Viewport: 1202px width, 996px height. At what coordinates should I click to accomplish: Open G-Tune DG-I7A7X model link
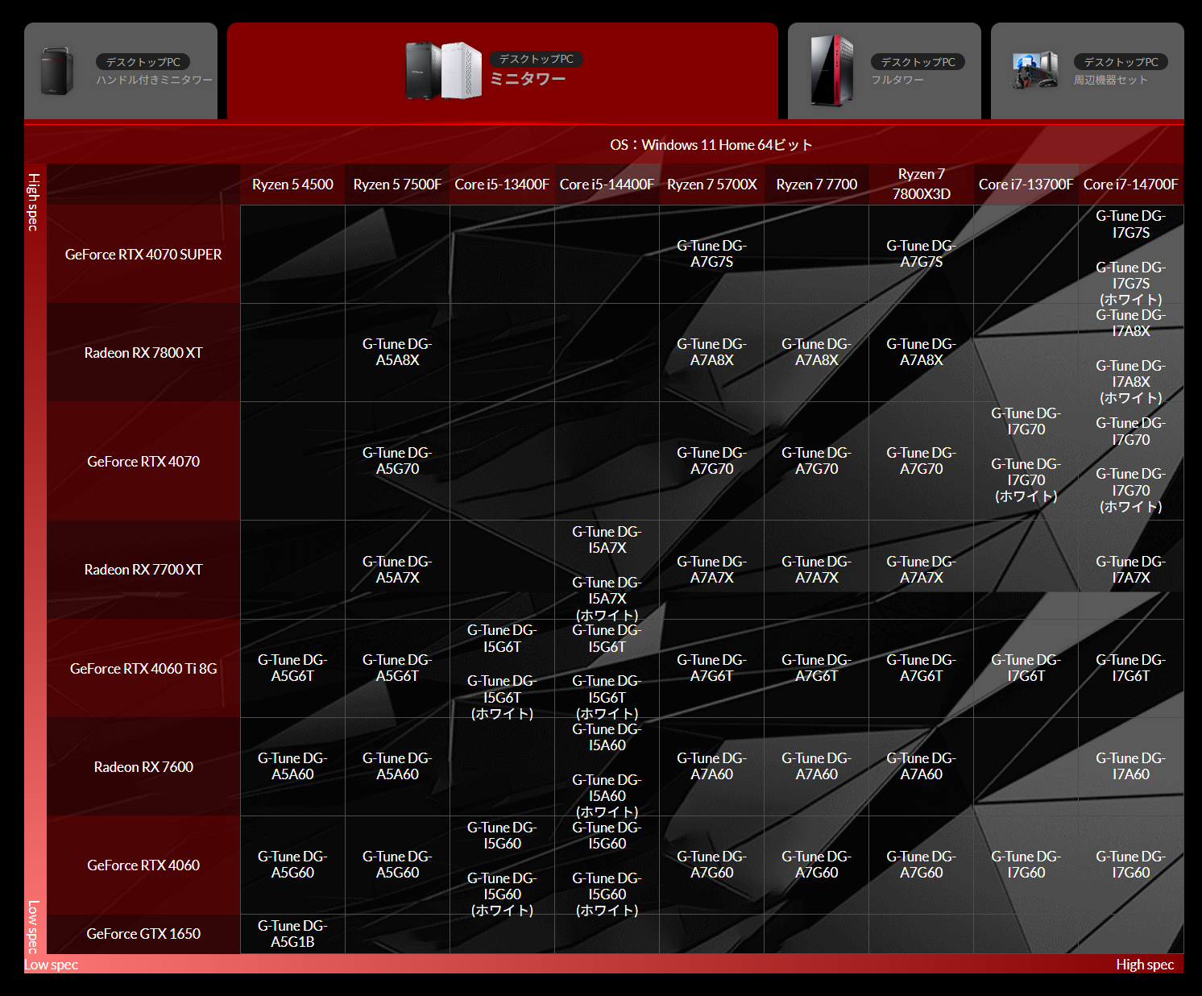coord(1131,570)
